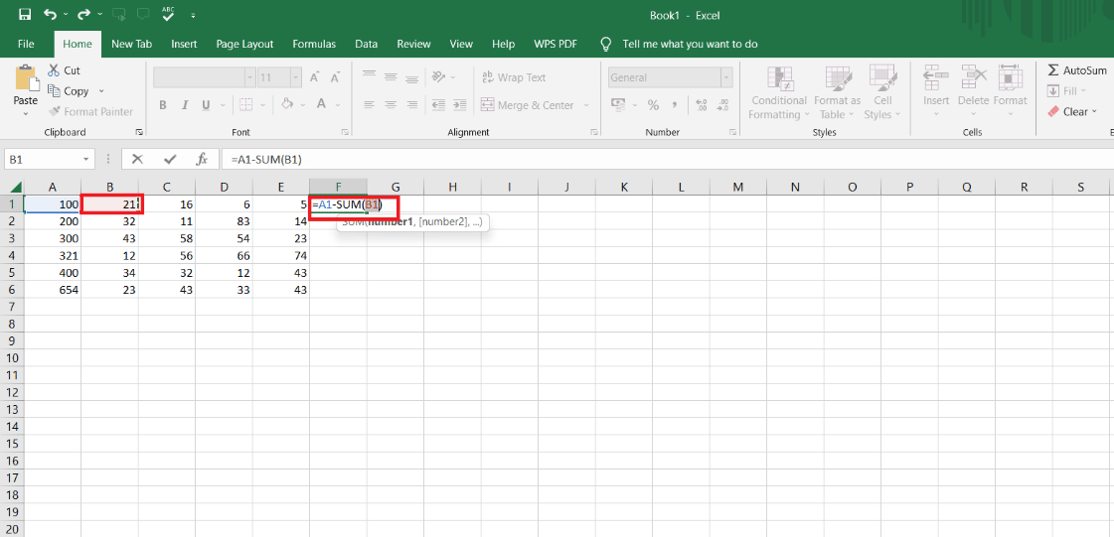Click the Borders icon

tap(245, 105)
